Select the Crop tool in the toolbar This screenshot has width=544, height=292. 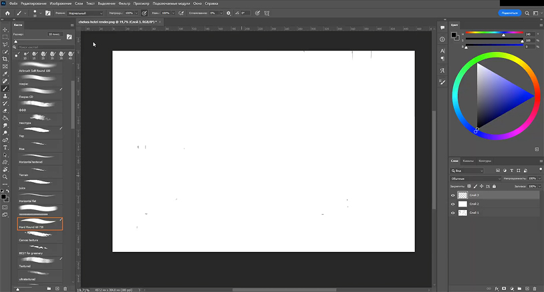click(x=5, y=59)
